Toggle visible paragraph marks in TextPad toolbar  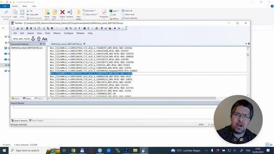click(80, 28)
